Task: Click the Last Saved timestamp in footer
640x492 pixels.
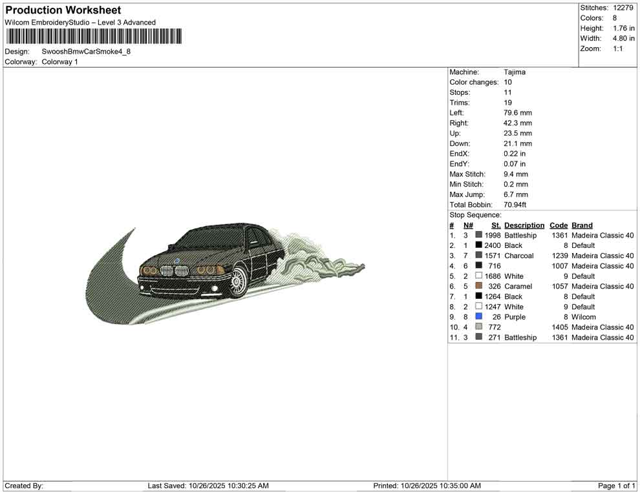Action: 208,486
